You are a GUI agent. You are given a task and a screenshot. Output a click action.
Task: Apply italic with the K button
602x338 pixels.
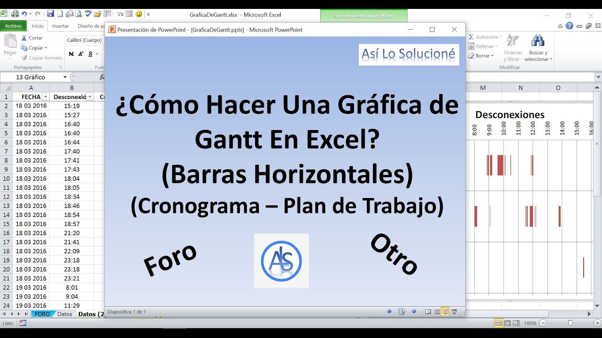click(x=80, y=54)
